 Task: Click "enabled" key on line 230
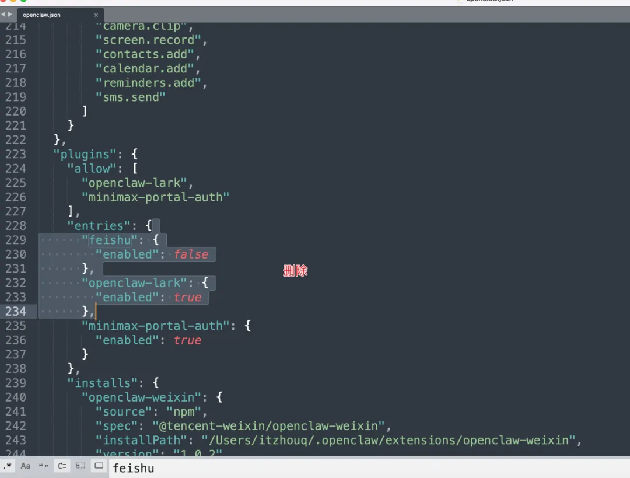pyautogui.click(x=127, y=254)
